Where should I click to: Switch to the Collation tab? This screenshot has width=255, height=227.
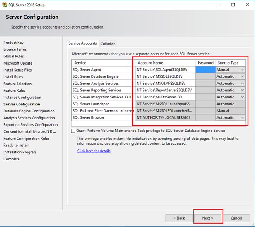coord(108,43)
